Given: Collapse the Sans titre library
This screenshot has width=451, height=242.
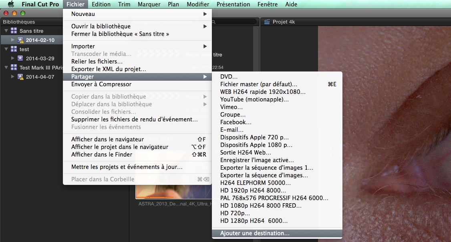Looking at the screenshot, I should [6, 31].
